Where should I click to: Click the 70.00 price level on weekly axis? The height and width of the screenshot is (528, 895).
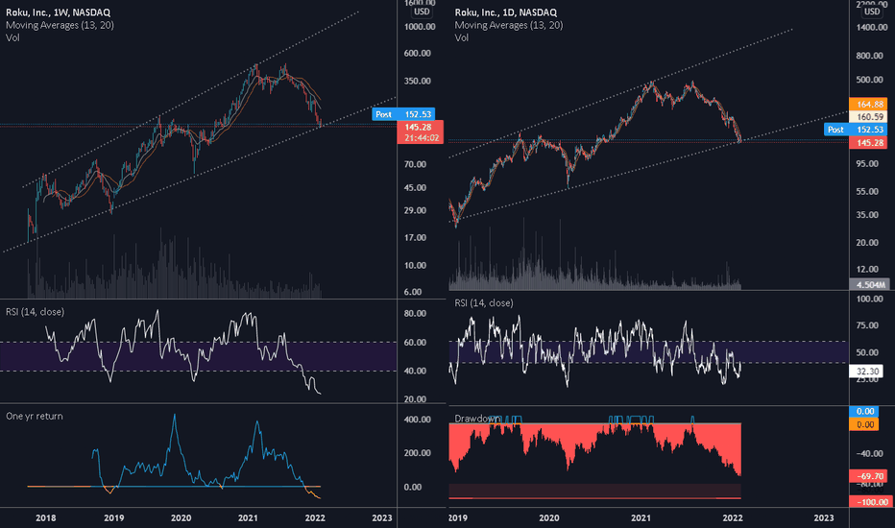coord(415,164)
